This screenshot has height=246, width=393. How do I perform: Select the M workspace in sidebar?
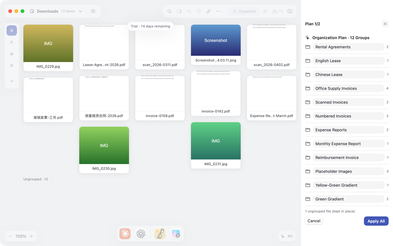12,54
